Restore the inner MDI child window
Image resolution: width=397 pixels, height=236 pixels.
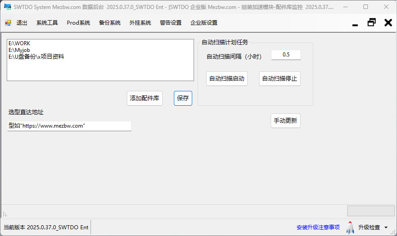coord(371,22)
